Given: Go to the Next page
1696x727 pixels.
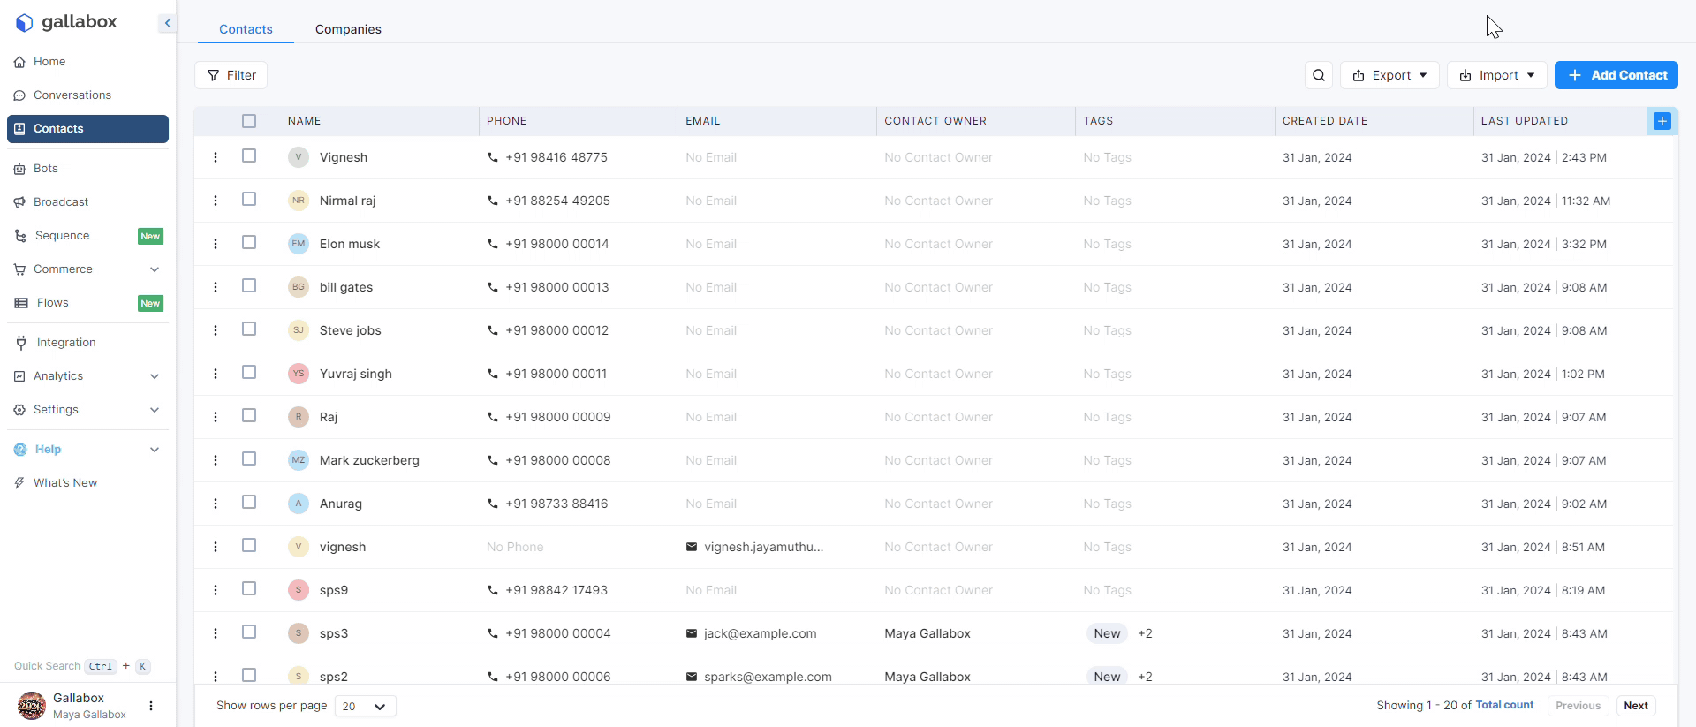Looking at the screenshot, I should tap(1635, 706).
